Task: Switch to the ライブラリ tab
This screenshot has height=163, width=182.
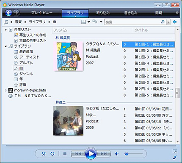Action: [75, 13]
